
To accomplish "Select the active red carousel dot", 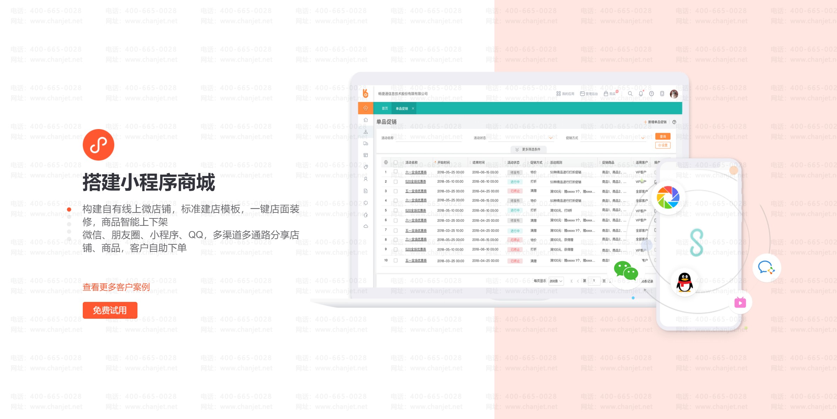I will pos(69,210).
